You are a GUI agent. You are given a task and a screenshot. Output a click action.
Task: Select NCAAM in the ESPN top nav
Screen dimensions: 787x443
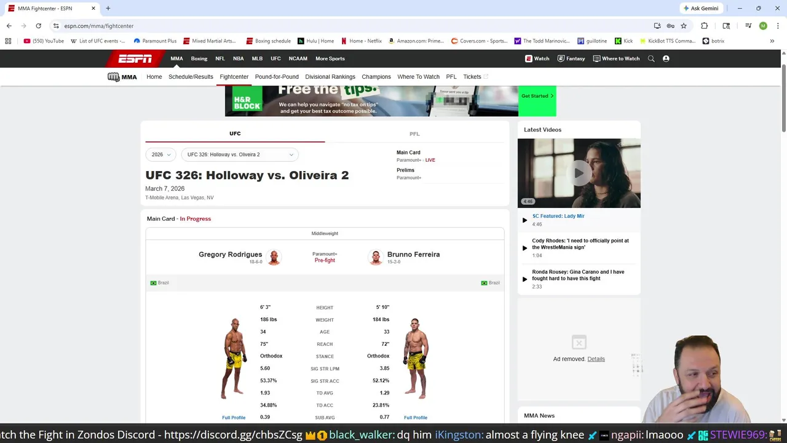pos(298,58)
